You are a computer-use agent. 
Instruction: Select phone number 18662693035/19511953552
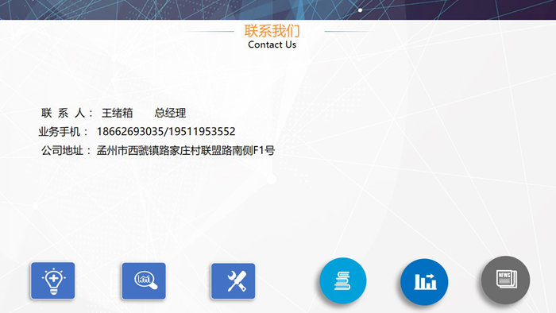point(166,132)
